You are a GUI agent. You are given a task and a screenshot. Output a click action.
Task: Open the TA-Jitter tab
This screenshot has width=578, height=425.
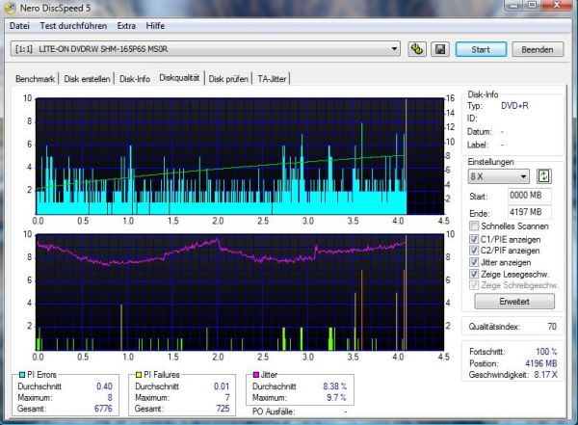coord(272,79)
